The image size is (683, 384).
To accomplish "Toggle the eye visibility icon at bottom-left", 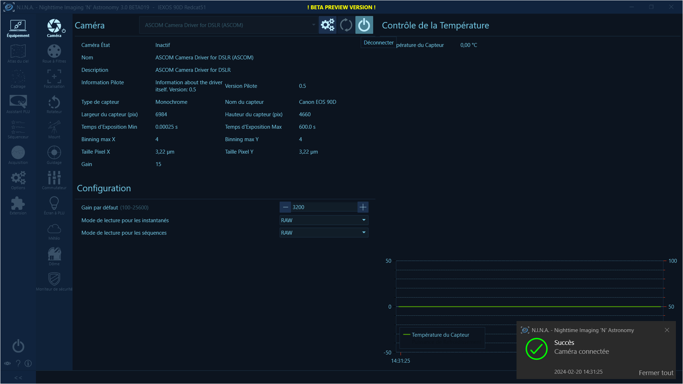I will tap(7, 363).
